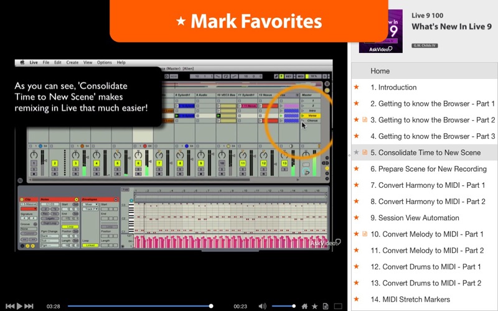Viewport: 498px width, 311px height.
Task: Toggle favorite star for Session View Automation
Action: pyautogui.click(x=357, y=217)
